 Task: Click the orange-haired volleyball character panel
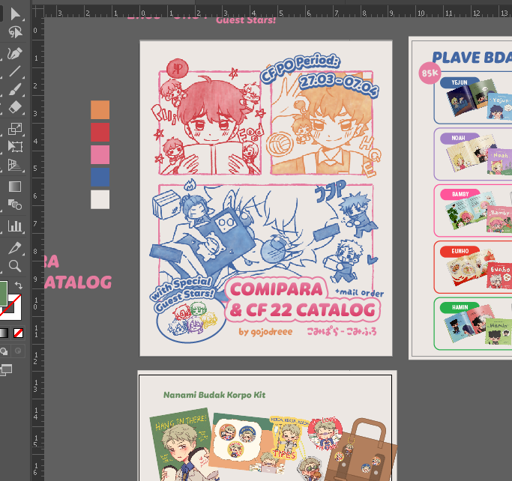click(322, 123)
